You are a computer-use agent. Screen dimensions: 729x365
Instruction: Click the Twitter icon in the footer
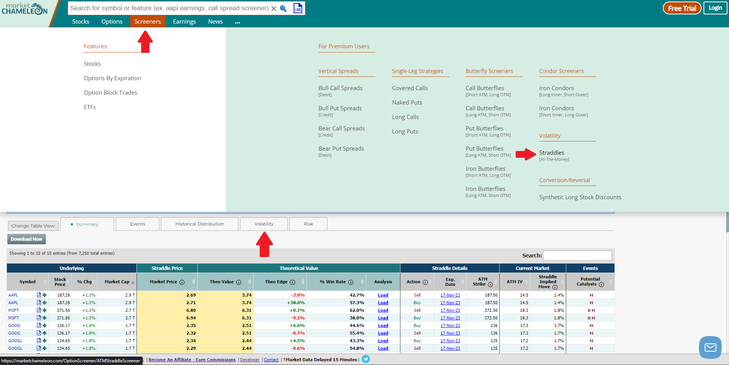coord(365,359)
